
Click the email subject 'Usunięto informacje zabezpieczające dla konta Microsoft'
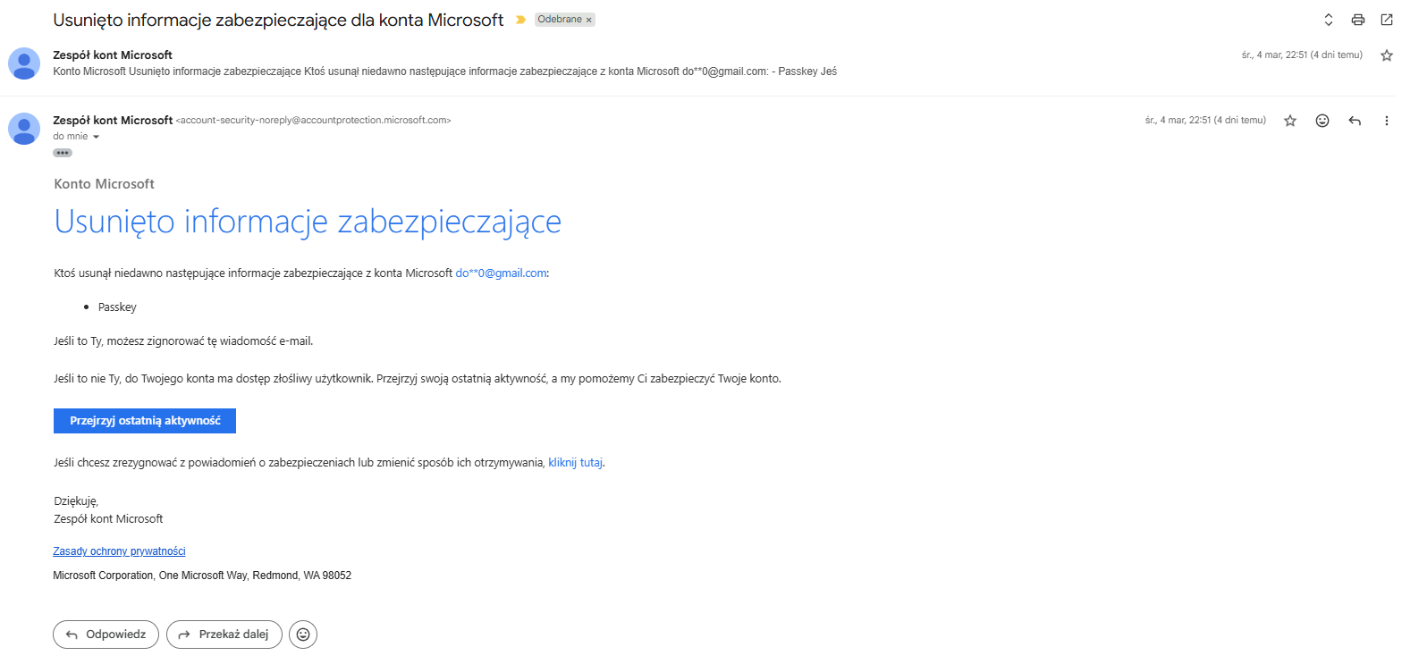tap(279, 20)
